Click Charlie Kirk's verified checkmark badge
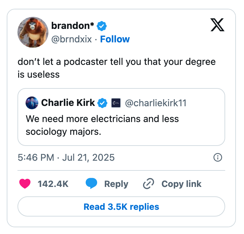This screenshot has width=244, height=234. (x=103, y=103)
